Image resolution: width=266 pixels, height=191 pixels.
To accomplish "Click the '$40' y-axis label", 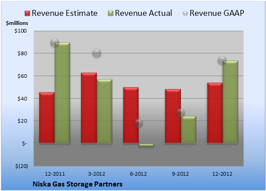I will coord(22,99).
